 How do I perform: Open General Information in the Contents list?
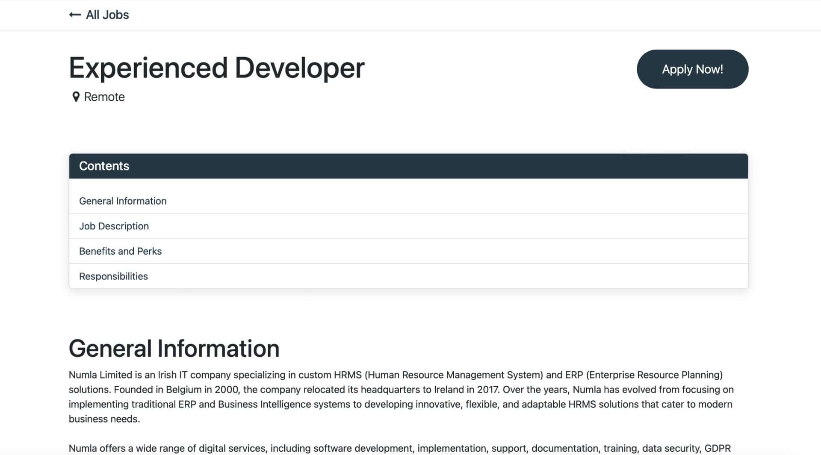[x=408, y=201]
